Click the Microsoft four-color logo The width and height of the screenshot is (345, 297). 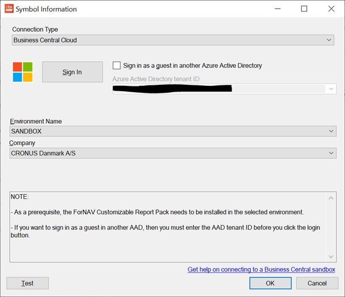pyautogui.click(x=22, y=72)
